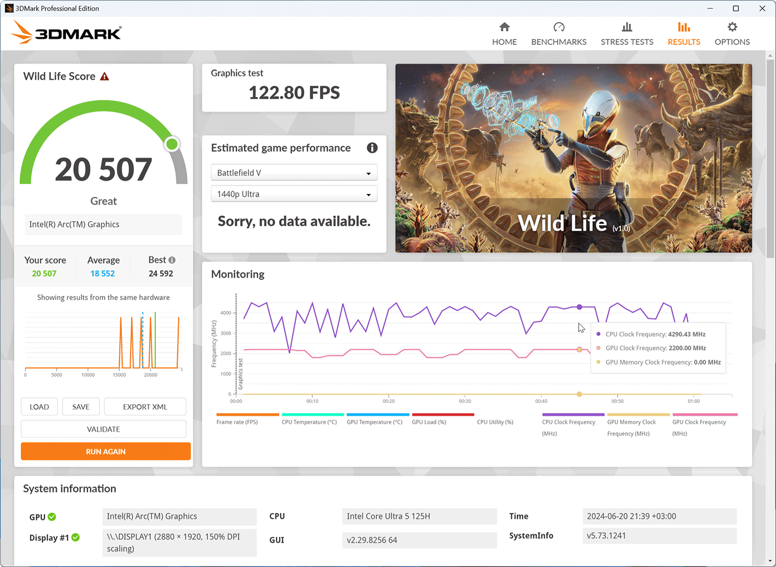Click the Wild Life benchmark artwork image

[x=574, y=158]
